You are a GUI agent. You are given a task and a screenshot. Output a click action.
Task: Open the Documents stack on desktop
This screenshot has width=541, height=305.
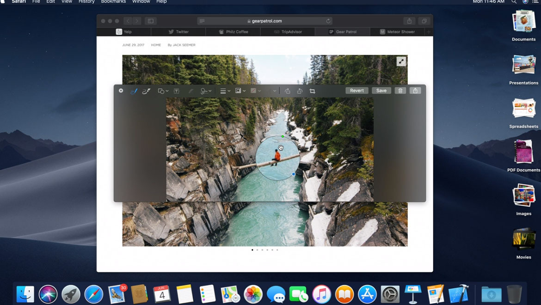(523, 25)
